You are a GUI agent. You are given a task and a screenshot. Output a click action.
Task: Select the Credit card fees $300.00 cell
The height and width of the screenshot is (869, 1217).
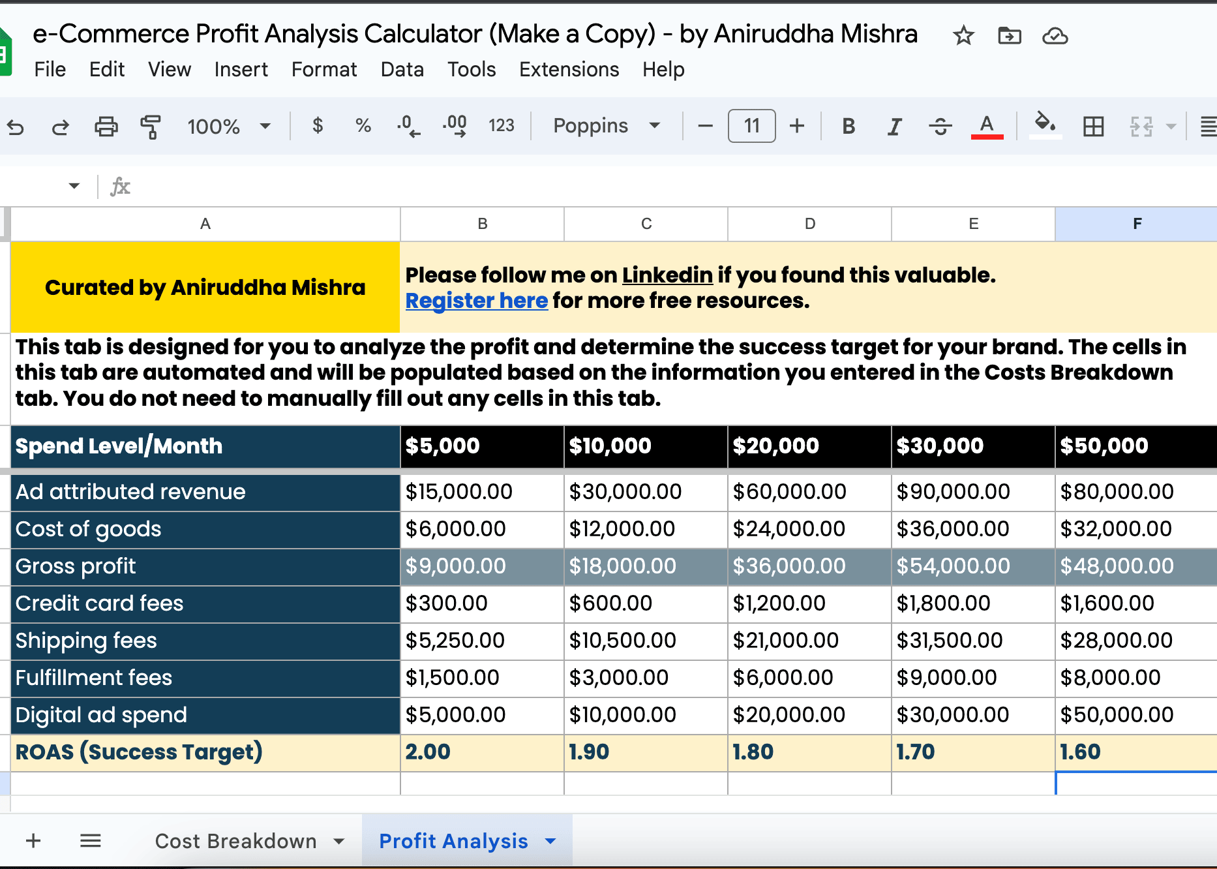coord(483,603)
